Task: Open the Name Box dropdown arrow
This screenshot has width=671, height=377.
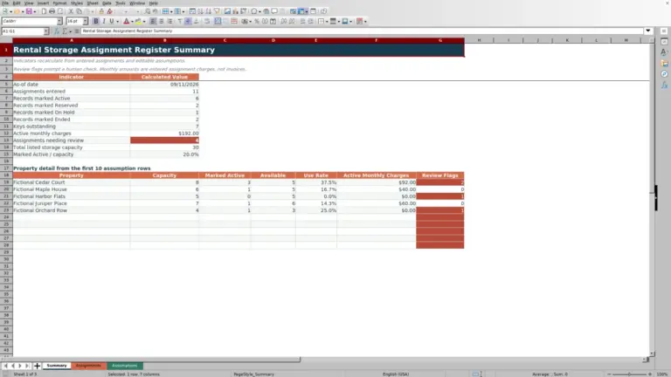Action: (x=46, y=31)
